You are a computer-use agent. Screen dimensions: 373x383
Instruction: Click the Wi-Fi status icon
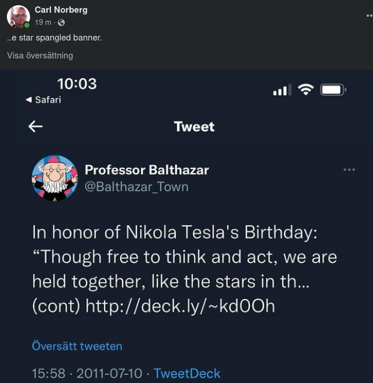click(305, 90)
